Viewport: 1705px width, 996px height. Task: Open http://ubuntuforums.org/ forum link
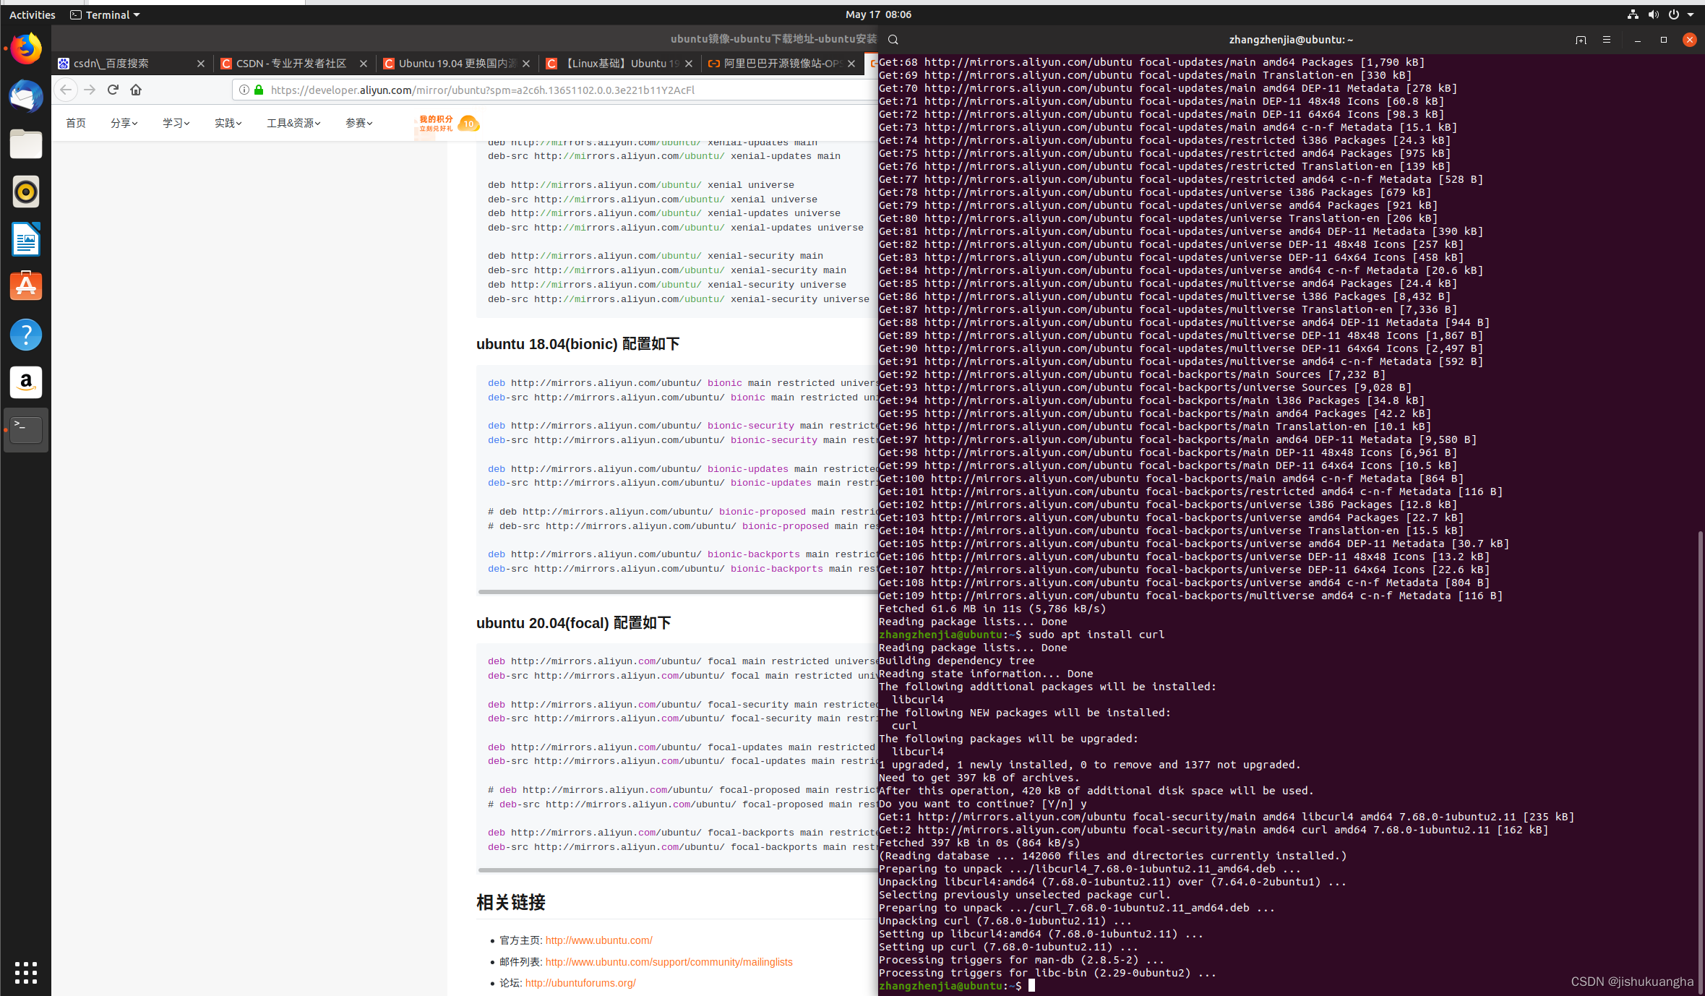[580, 983]
